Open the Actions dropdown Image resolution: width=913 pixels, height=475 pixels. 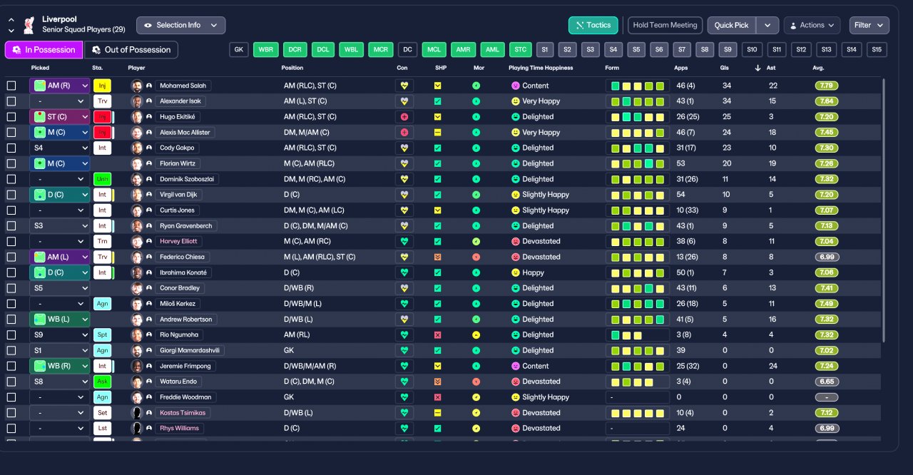pos(812,25)
